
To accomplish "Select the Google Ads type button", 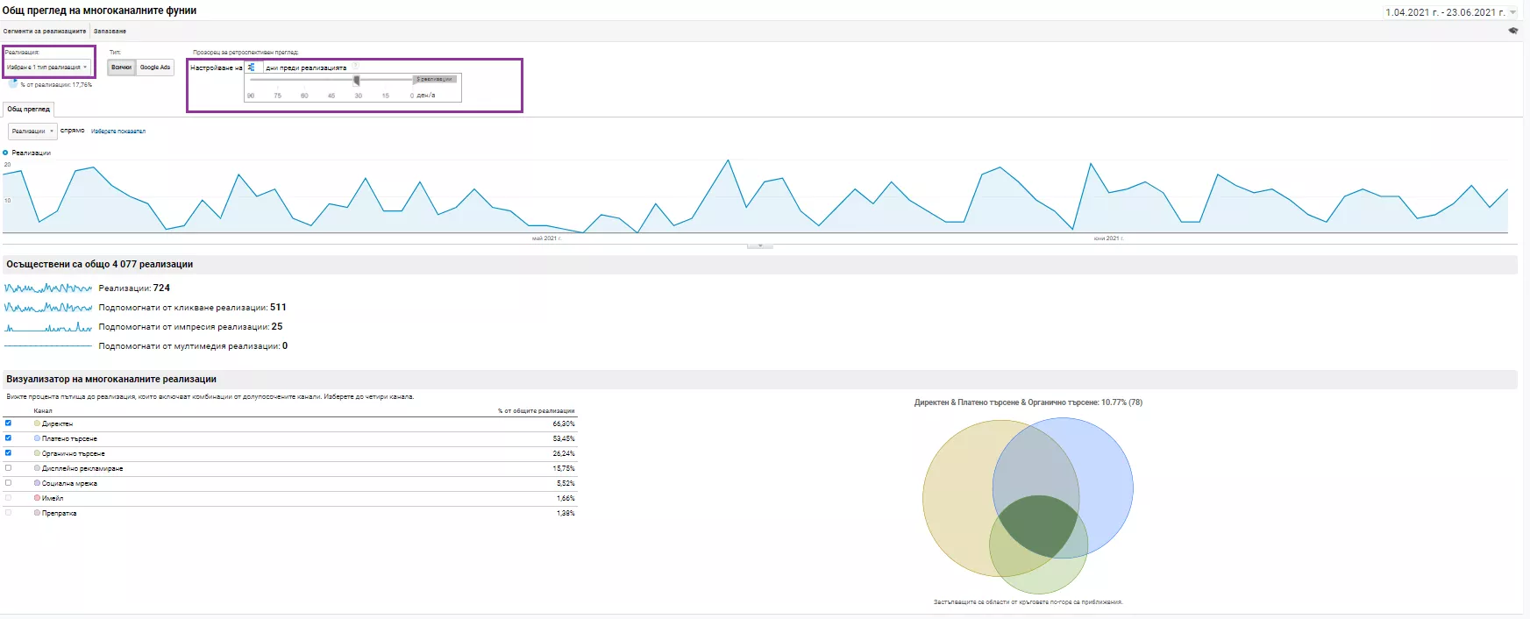I will (155, 68).
